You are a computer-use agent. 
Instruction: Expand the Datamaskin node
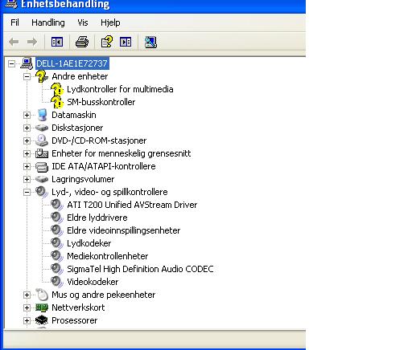pyautogui.click(x=27, y=115)
